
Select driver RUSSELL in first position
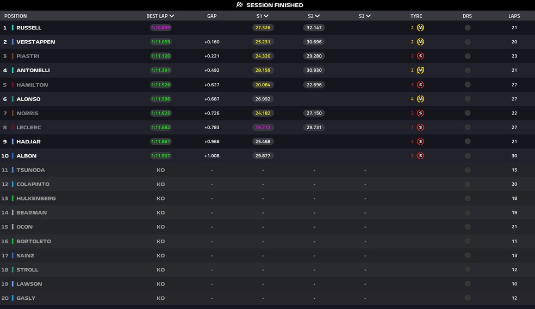click(29, 28)
